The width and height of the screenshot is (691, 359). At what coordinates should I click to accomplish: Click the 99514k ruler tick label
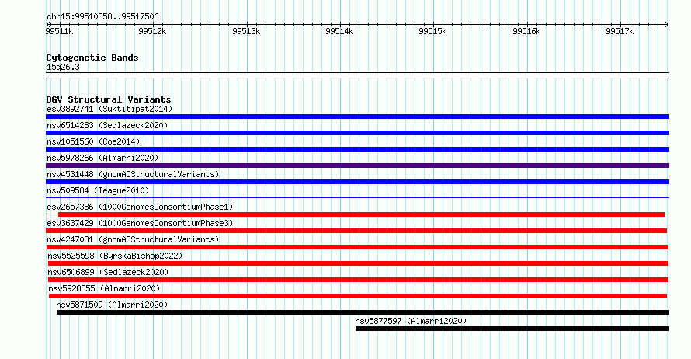[339, 31]
